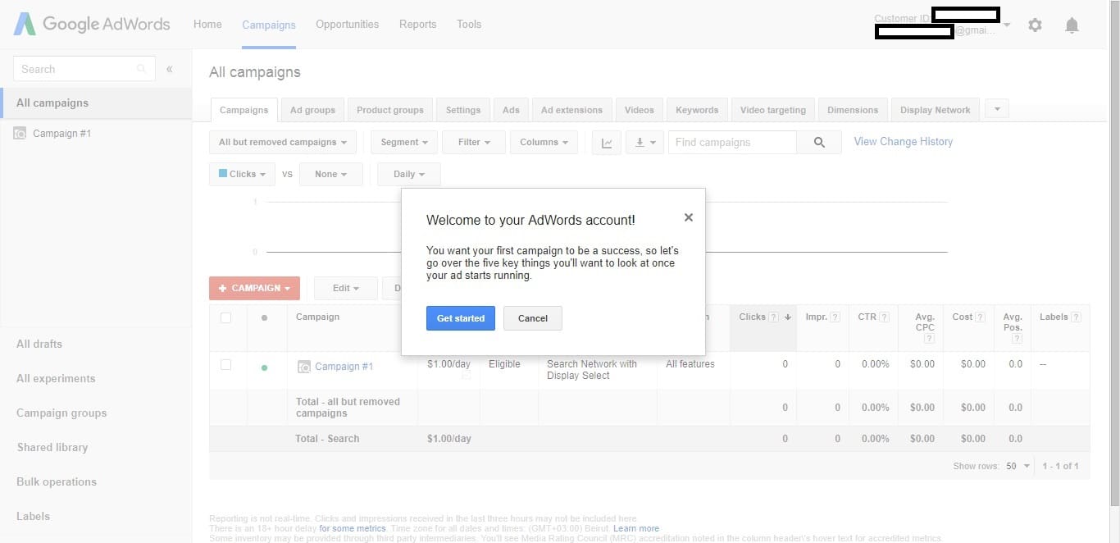Expand the more tabs dropdown arrow
This screenshot has width=1120, height=543.
point(997,109)
